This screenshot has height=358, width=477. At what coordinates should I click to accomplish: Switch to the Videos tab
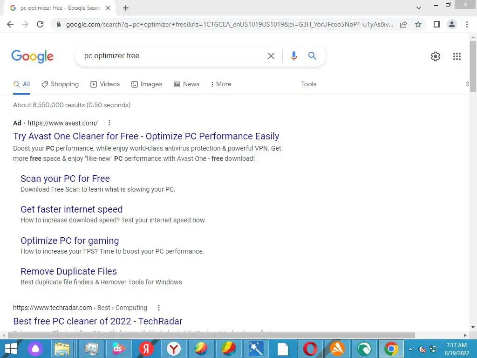pyautogui.click(x=105, y=84)
